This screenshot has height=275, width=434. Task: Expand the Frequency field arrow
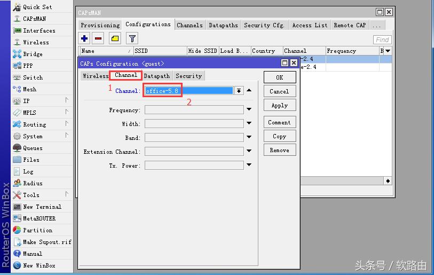[x=249, y=109]
